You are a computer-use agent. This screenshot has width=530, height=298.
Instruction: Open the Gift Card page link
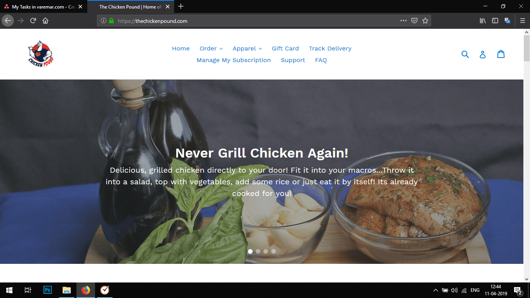[285, 49]
